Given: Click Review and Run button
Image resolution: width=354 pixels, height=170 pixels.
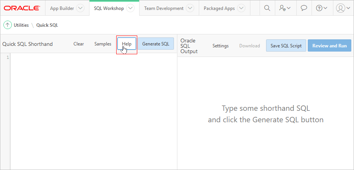Looking at the screenshot, I should coord(330,45).
